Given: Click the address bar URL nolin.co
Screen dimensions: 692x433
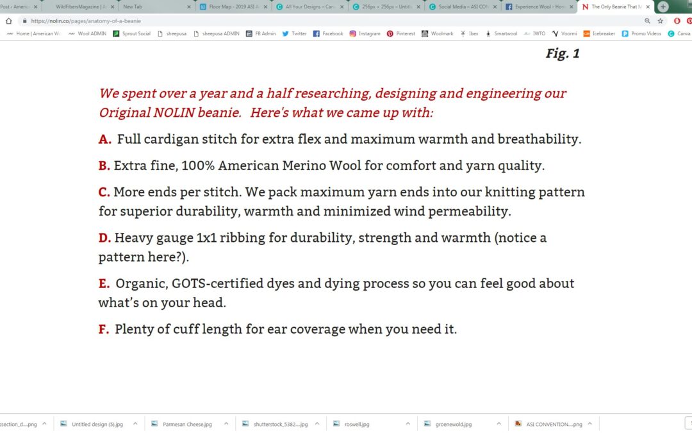Looking at the screenshot, I should 86,21.
